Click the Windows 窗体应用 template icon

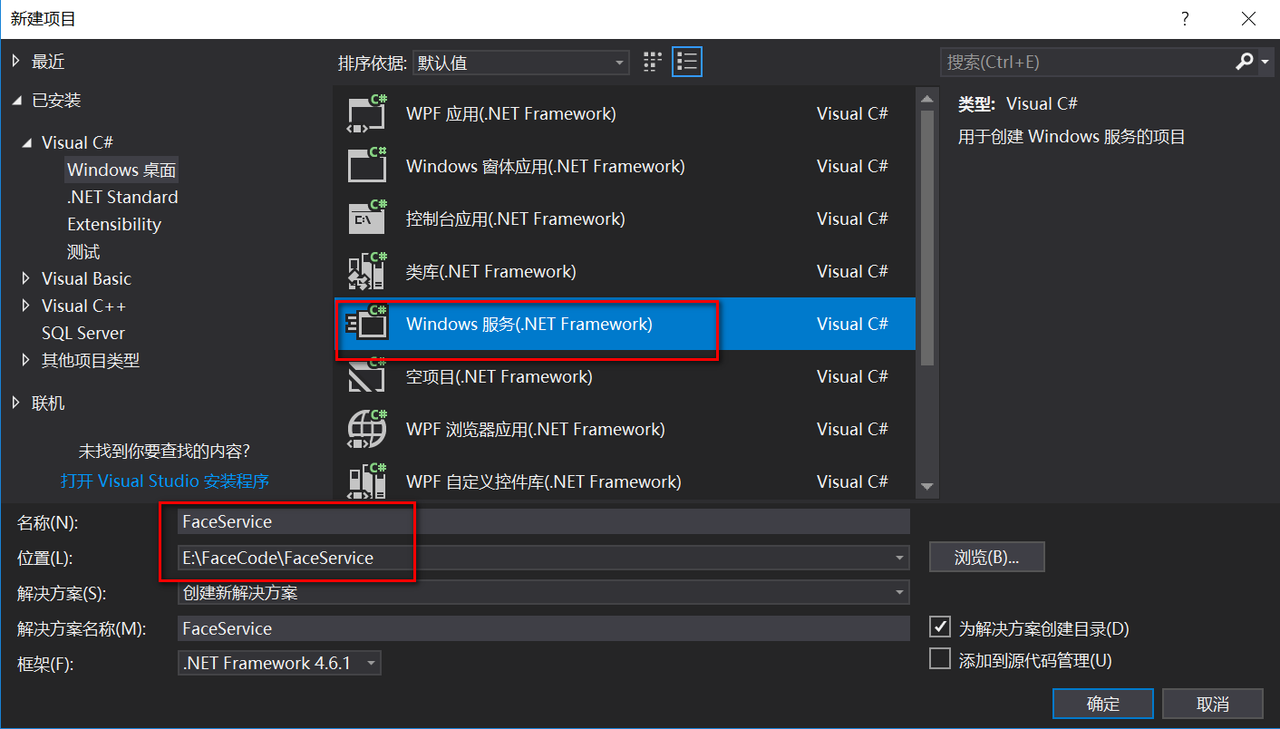click(x=368, y=167)
